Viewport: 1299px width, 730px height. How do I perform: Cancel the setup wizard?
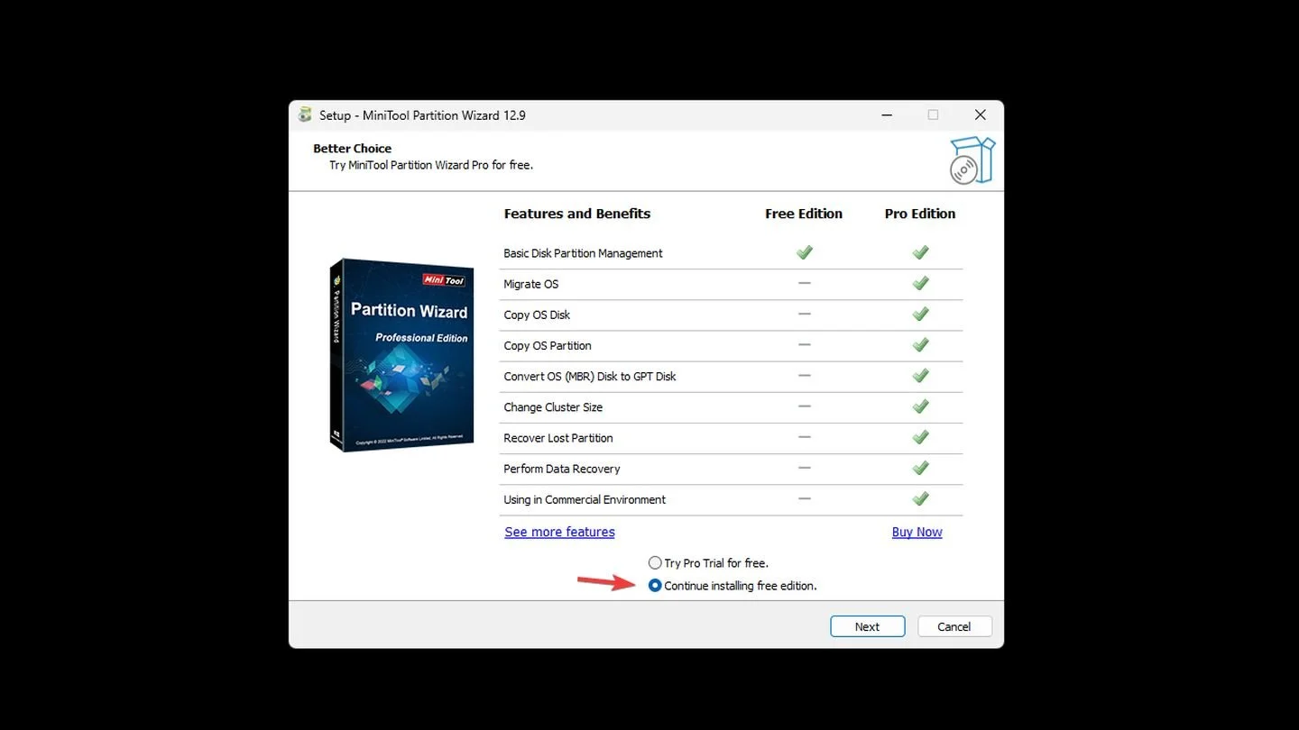tap(954, 626)
